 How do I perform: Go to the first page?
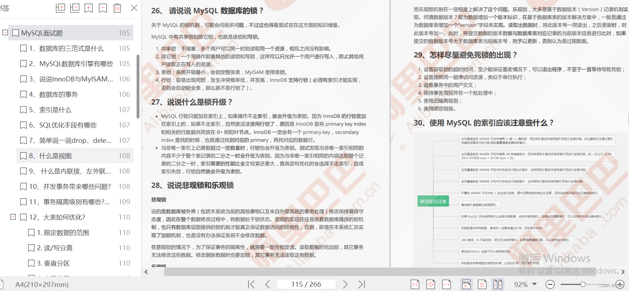(251, 284)
